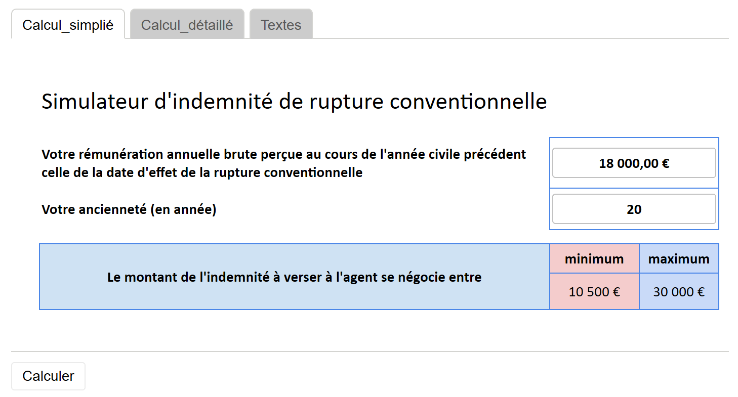Select the 30 000 € maximum amount
Screen dimensions: 738x397
[678, 292]
